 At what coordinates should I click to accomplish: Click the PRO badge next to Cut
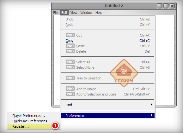70,35
